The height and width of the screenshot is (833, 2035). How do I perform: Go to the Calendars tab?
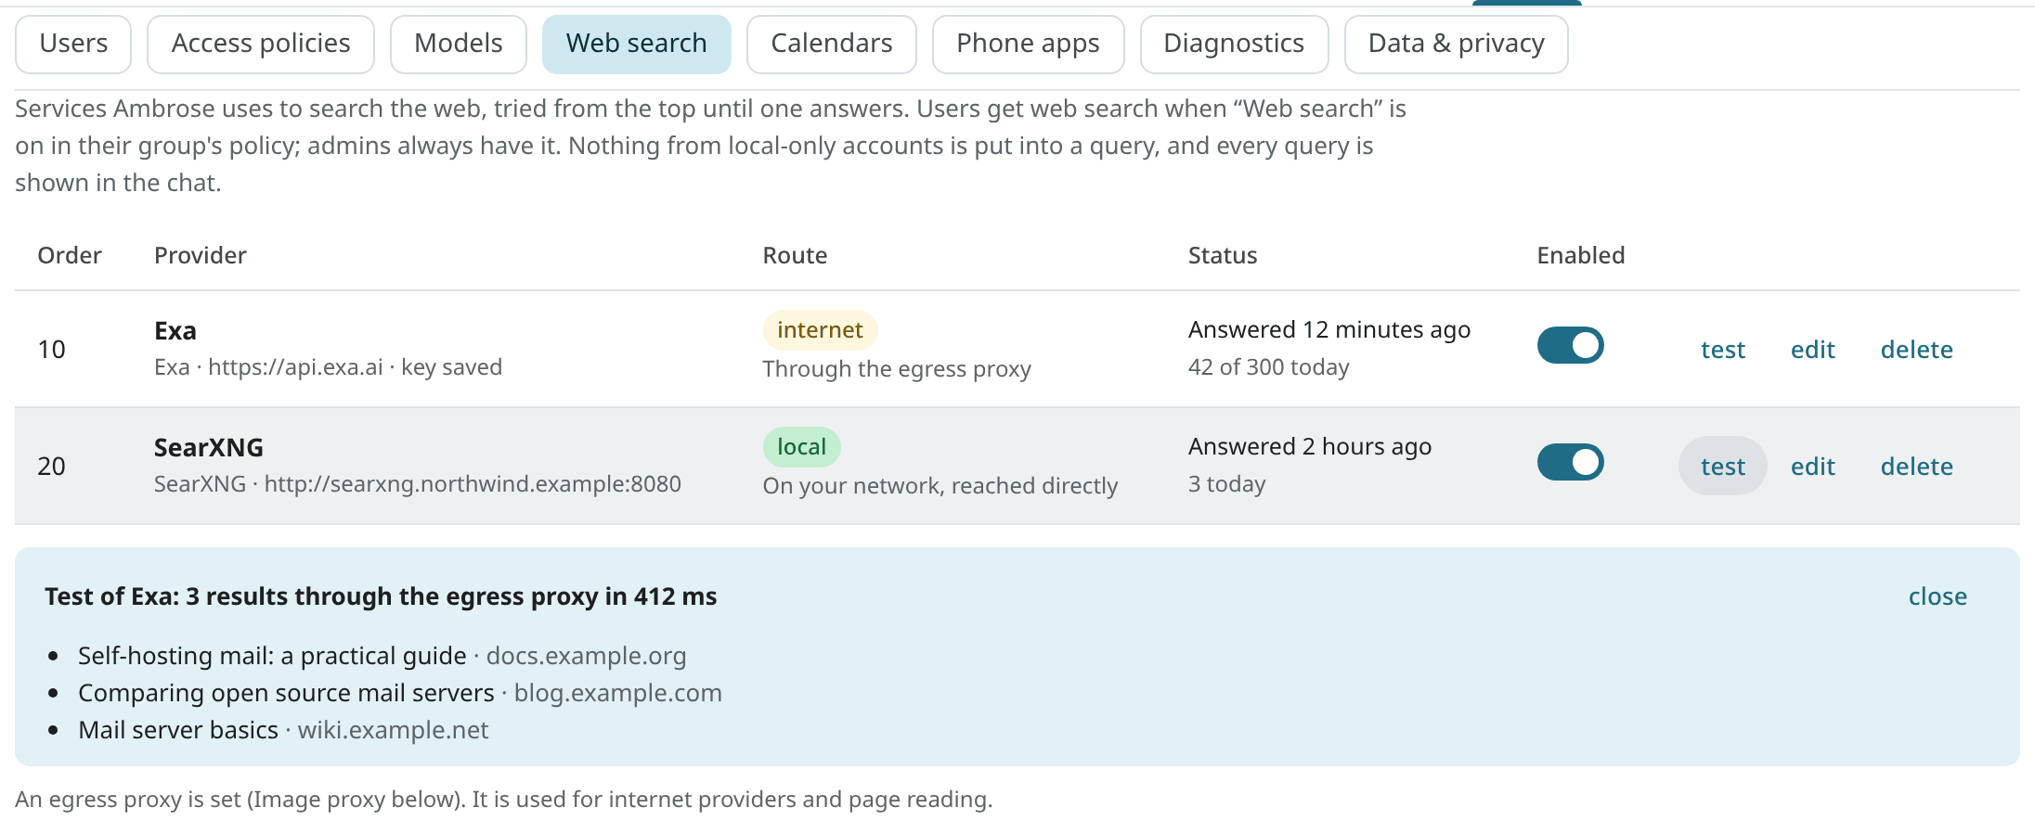point(832,44)
